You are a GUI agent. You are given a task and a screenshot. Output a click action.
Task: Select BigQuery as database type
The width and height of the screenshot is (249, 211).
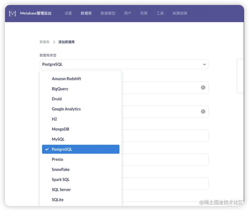(x=81, y=89)
